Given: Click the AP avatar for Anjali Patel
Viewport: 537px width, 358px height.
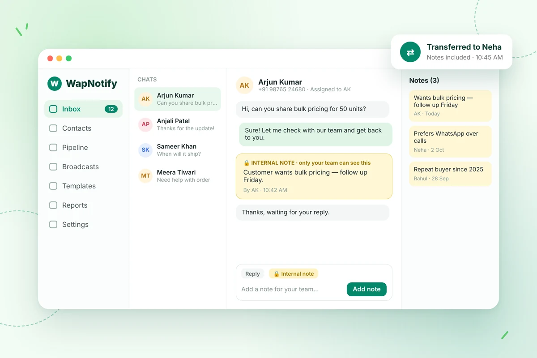Looking at the screenshot, I should pos(145,124).
